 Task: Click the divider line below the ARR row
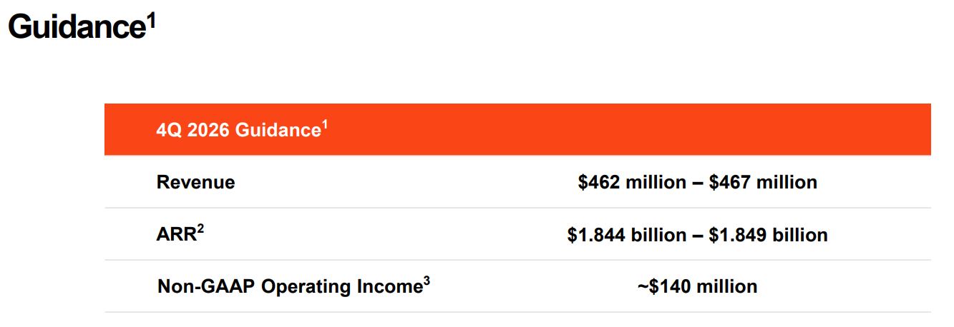[517, 260]
